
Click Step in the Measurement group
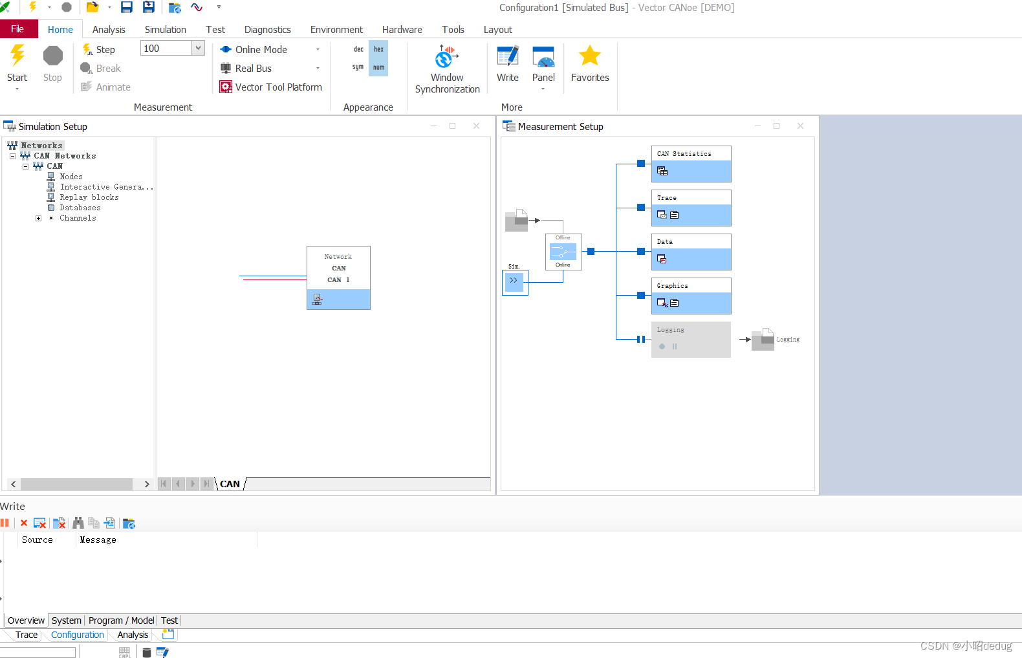[x=98, y=50]
